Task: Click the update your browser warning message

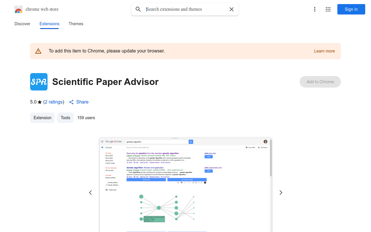Action: click(107, 51)
